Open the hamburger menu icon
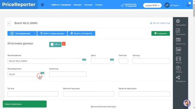 [x=42, y=5]
